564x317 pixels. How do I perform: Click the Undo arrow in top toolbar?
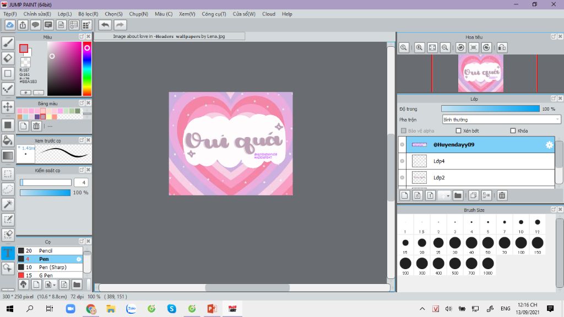coord(105,25)
